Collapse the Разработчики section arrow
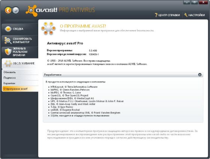210x159 pixels. click(199, 75)
